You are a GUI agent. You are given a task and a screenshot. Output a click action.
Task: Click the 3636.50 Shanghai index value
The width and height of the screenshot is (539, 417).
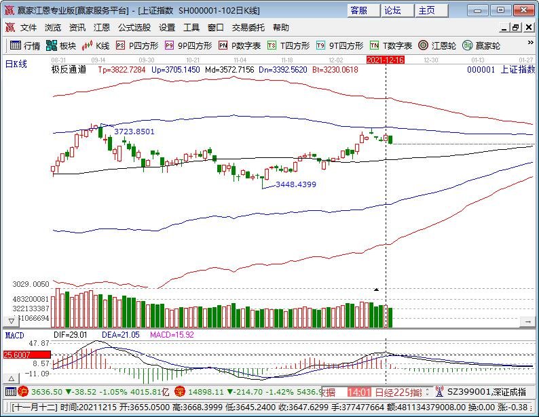[x=47, y=392]
